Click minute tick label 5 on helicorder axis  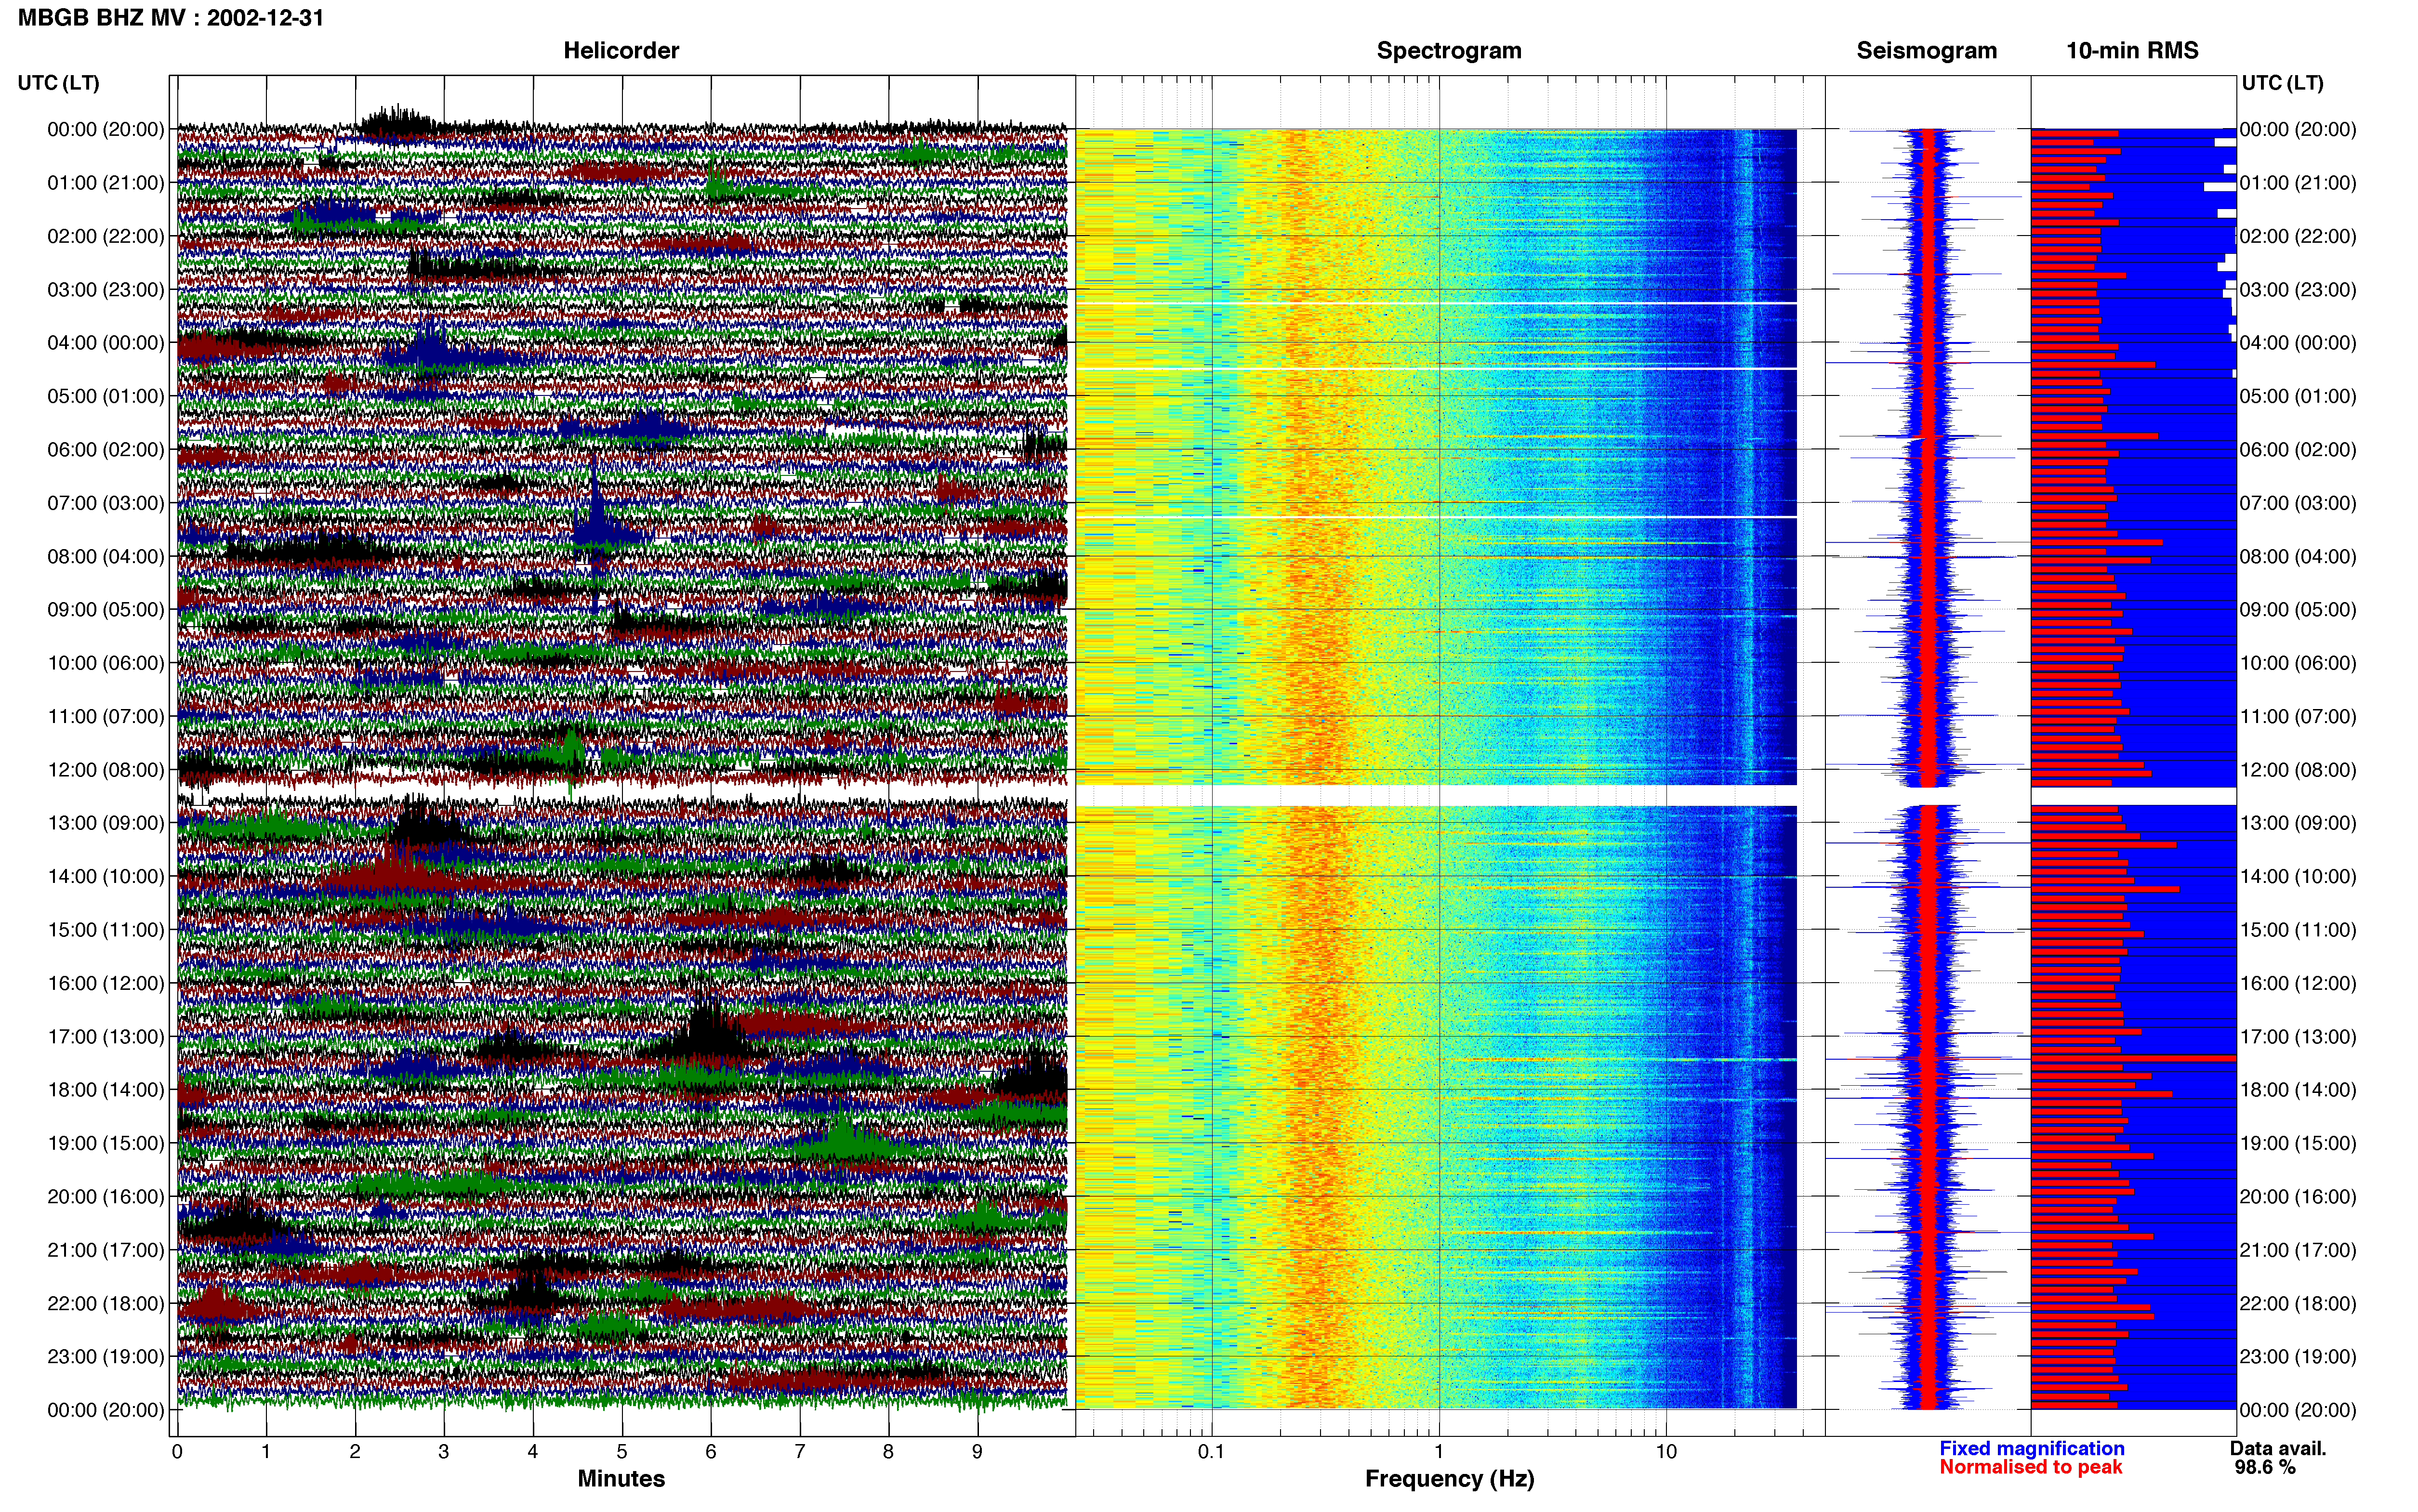(x=622, y=1452)
